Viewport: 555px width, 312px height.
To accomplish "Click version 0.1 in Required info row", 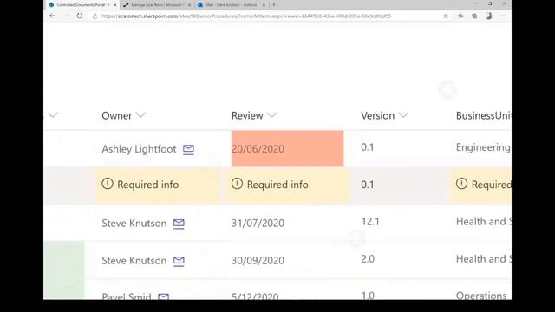I will point(368,185).
